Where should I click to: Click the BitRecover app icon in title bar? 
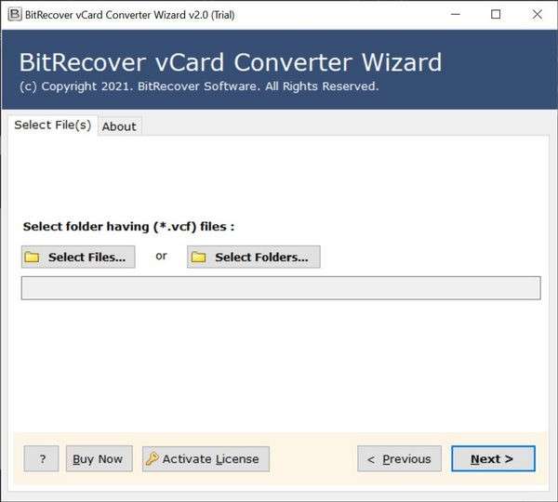click(x=15, y=15)
